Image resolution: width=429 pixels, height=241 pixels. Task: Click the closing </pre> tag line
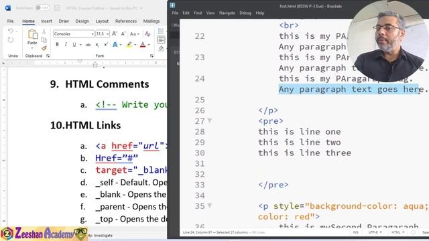[273, 185]
